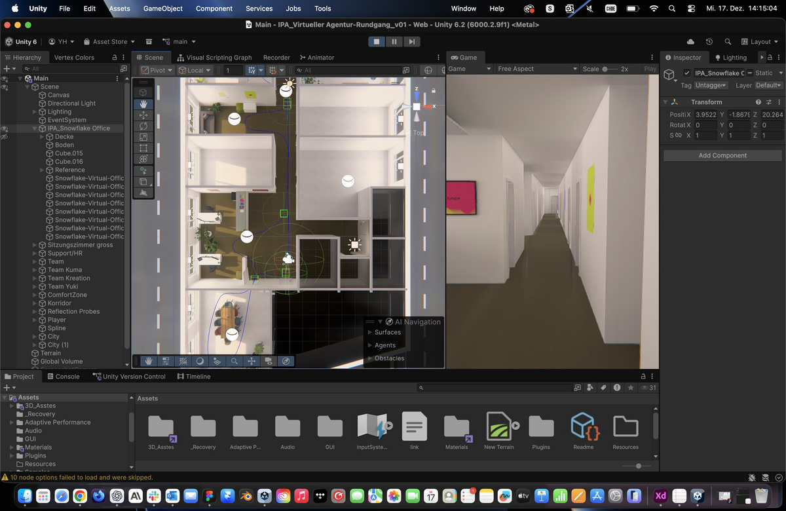Select the Scale tool in Scene toolbar

click(x=143, y=137)
